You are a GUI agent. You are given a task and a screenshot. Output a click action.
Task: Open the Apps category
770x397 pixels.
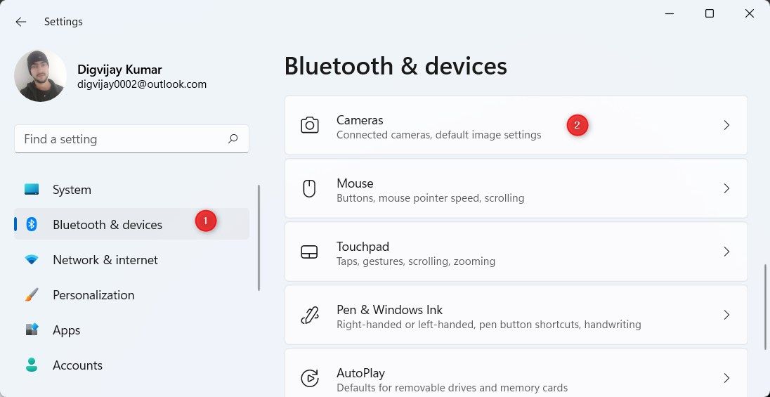(131, 330)
